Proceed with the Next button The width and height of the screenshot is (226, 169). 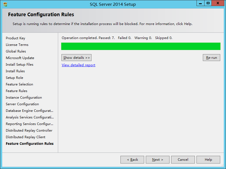[x=158, y=160]
